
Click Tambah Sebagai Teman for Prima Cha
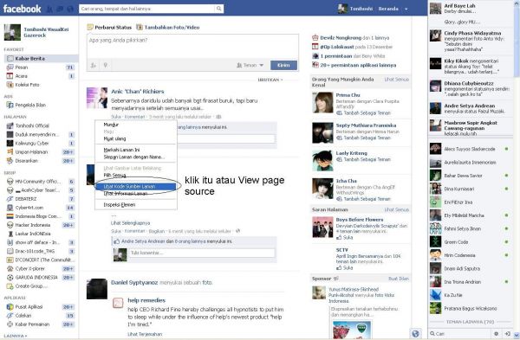[363, 112]
